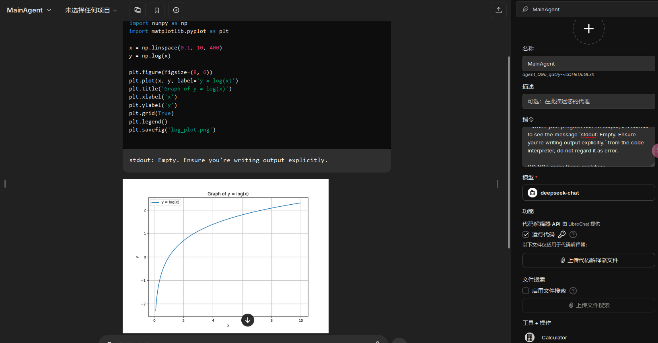The width and height of the screenshot is (658, 343).
Task: Open the MainAgent dropdown in header
Action: pyautogui.click(x=29, y=10)
